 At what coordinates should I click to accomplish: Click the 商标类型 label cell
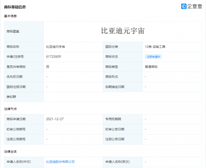click(123, 67)
